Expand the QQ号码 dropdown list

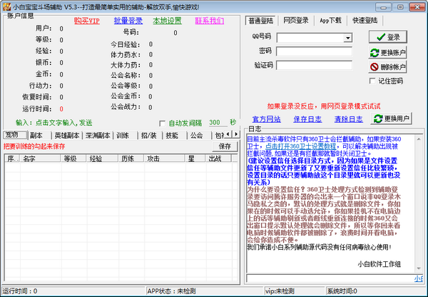pos(348,37)
